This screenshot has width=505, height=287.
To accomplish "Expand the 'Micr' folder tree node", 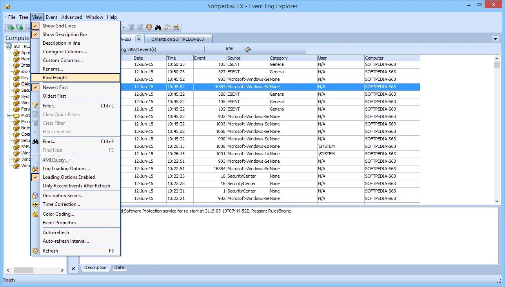I will [9, 115].
